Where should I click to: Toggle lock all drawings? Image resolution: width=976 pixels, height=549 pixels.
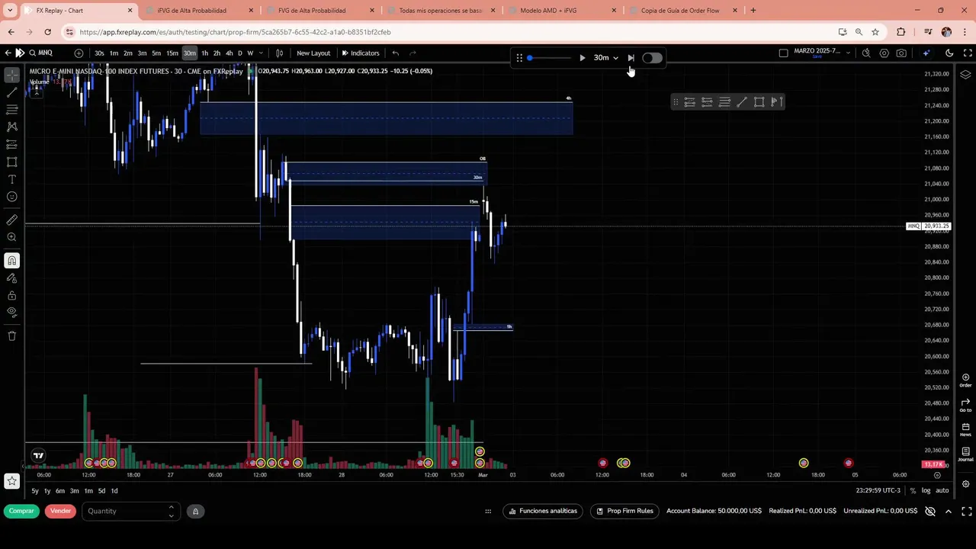point(11,295)
